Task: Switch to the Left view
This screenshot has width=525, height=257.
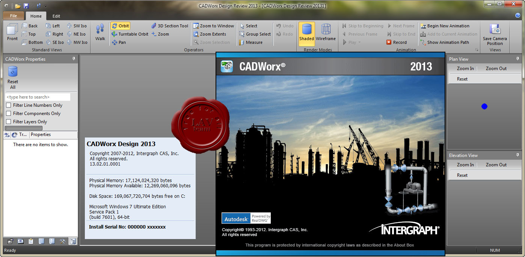Action: click(x=53, y=26)
